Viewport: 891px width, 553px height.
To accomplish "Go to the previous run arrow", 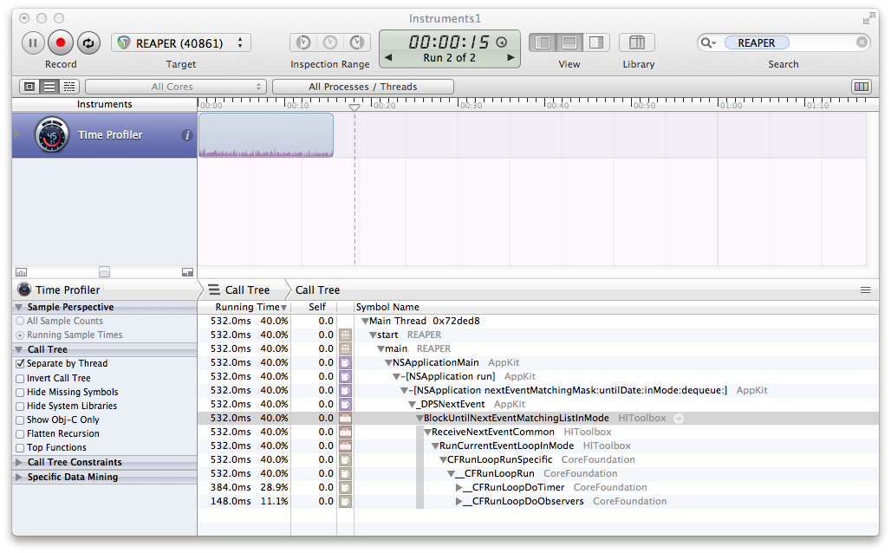I will (387, 58).
